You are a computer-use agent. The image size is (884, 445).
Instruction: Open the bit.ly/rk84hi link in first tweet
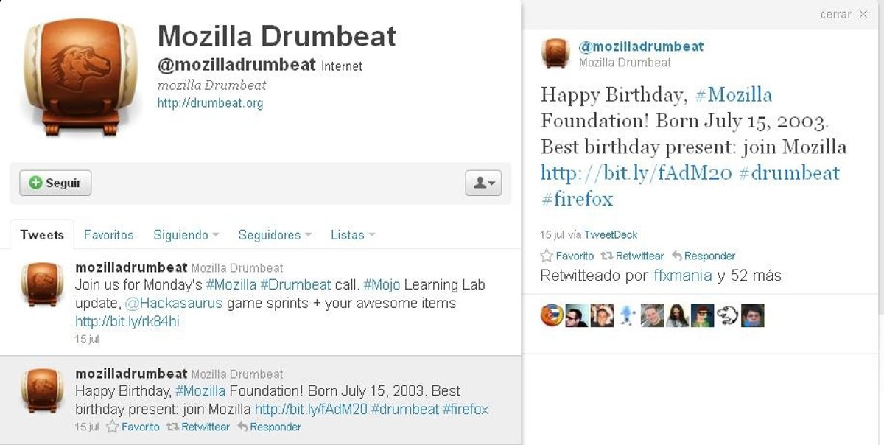127,321
